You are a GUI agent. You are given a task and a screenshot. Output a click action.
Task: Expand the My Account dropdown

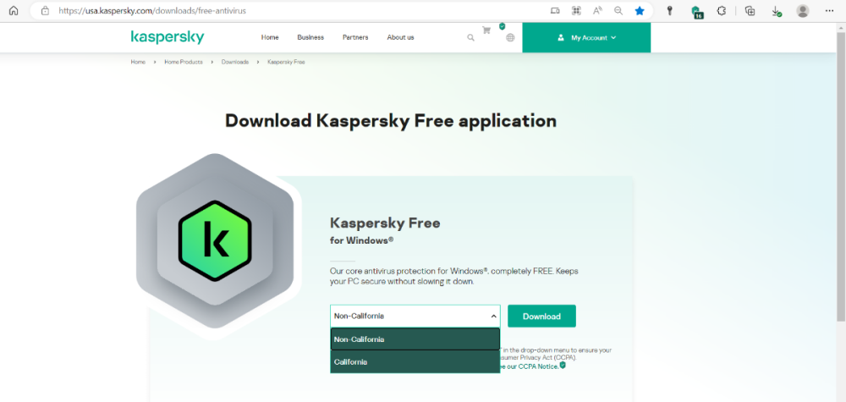pyautogui.click(x=586, y=38)
